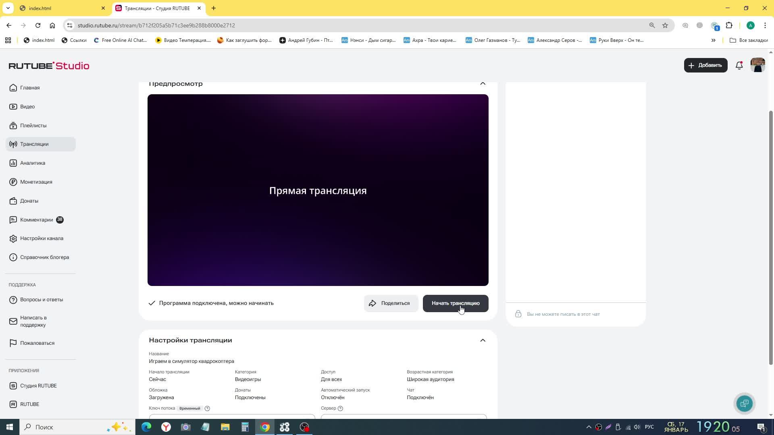This screenshot has width=774, height=435.
Task: Open the floating chat support icon
Action: pyautogui.click(x=744, y=403)
